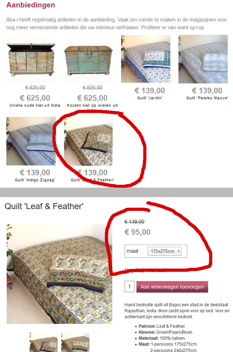View the Quilt 'Jardin' product photo
This screenshot has height=352, width=233.
pyautogui.click(x=146, y=59)
